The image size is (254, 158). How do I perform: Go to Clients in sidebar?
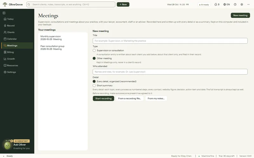[x=17, y=32]
